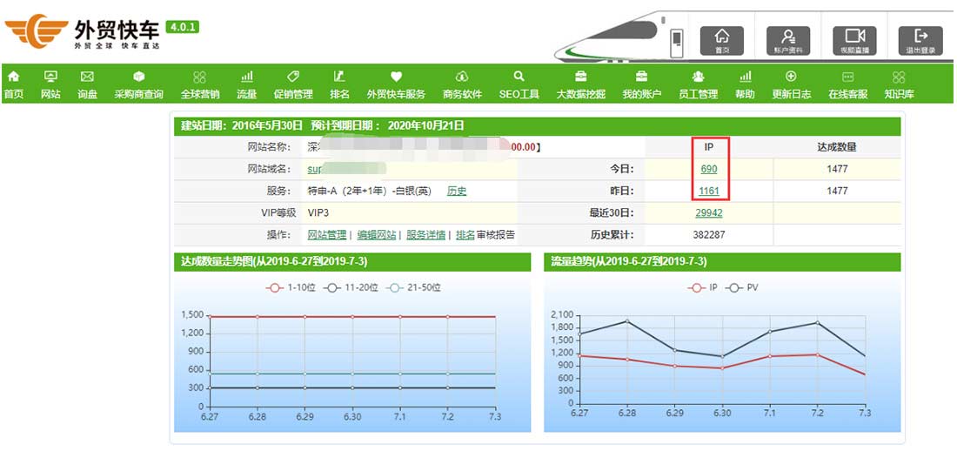Toggle the IP legend in traffic chart
Screen dimensions: 957x451
tap(702, 287)
